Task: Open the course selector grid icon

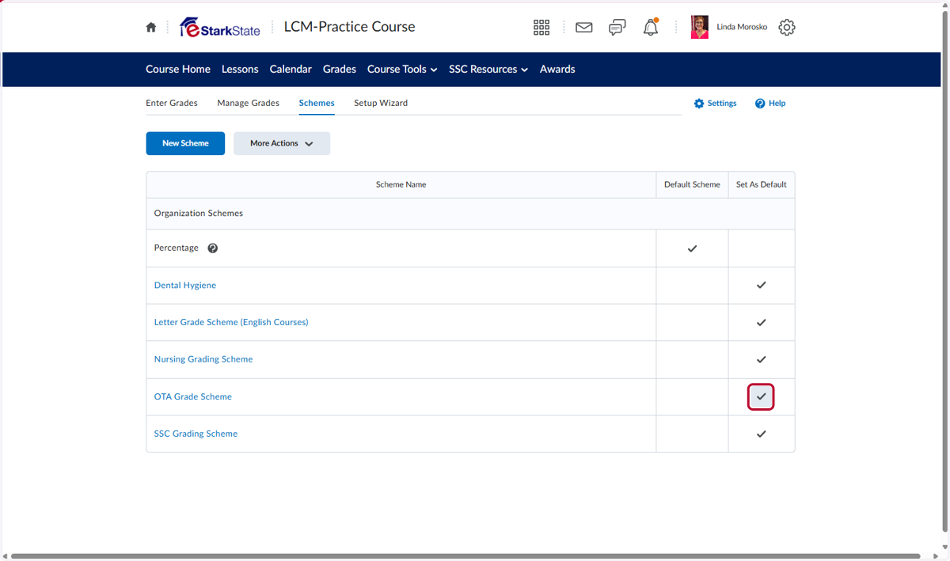Action: point(541,28)
